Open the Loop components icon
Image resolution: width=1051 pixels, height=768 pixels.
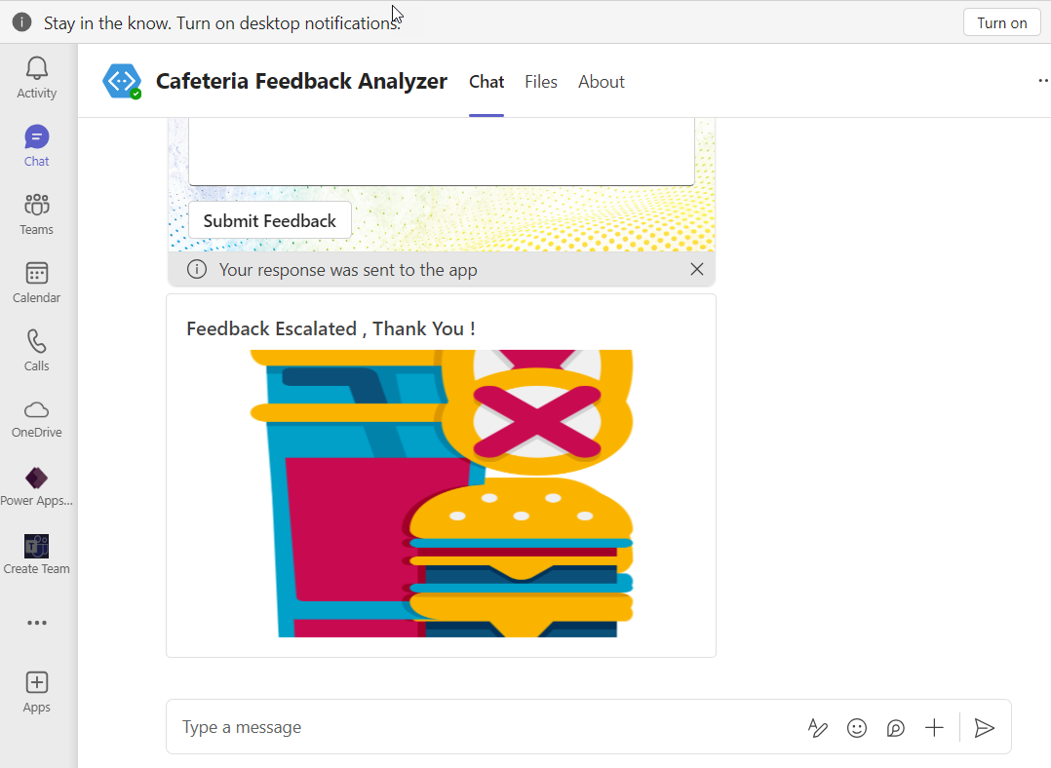click(896, 727)
